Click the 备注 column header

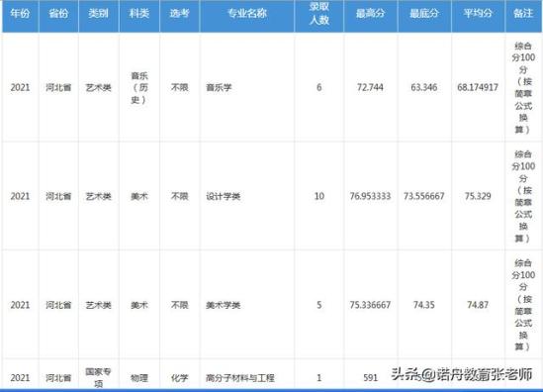(x=523, y=14)
